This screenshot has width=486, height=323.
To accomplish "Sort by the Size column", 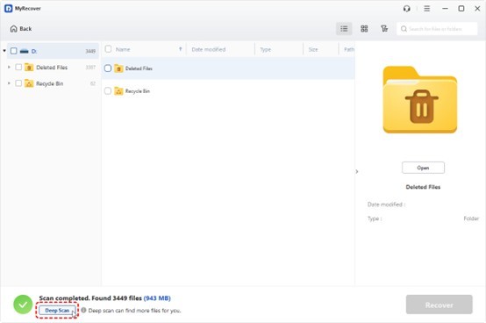I will [x=313, y=50].
